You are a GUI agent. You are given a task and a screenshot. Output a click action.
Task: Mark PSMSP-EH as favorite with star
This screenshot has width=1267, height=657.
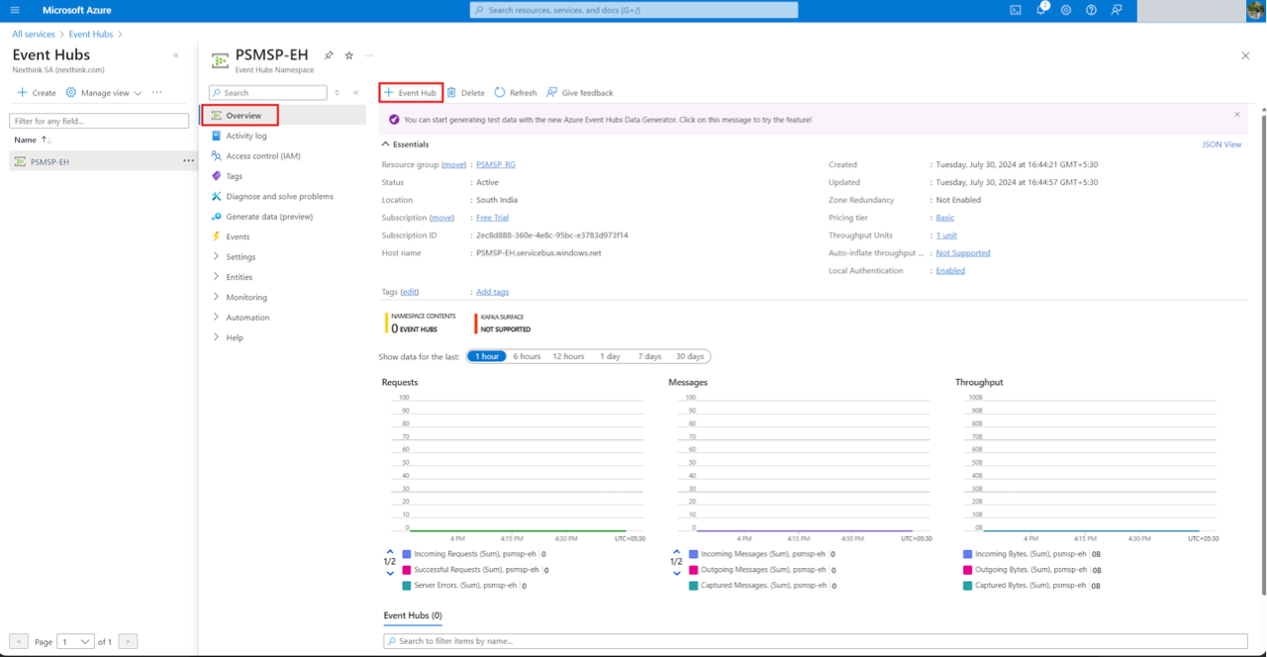coord(348,55)
